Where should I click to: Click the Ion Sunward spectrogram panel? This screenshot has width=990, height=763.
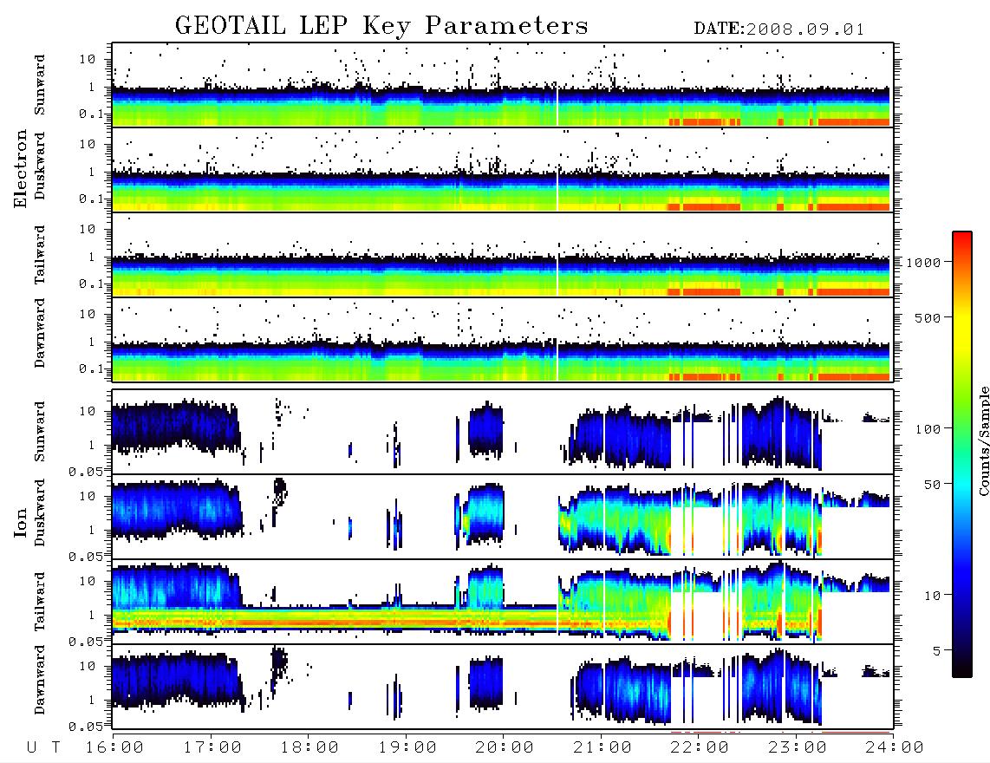click(503, 432)
